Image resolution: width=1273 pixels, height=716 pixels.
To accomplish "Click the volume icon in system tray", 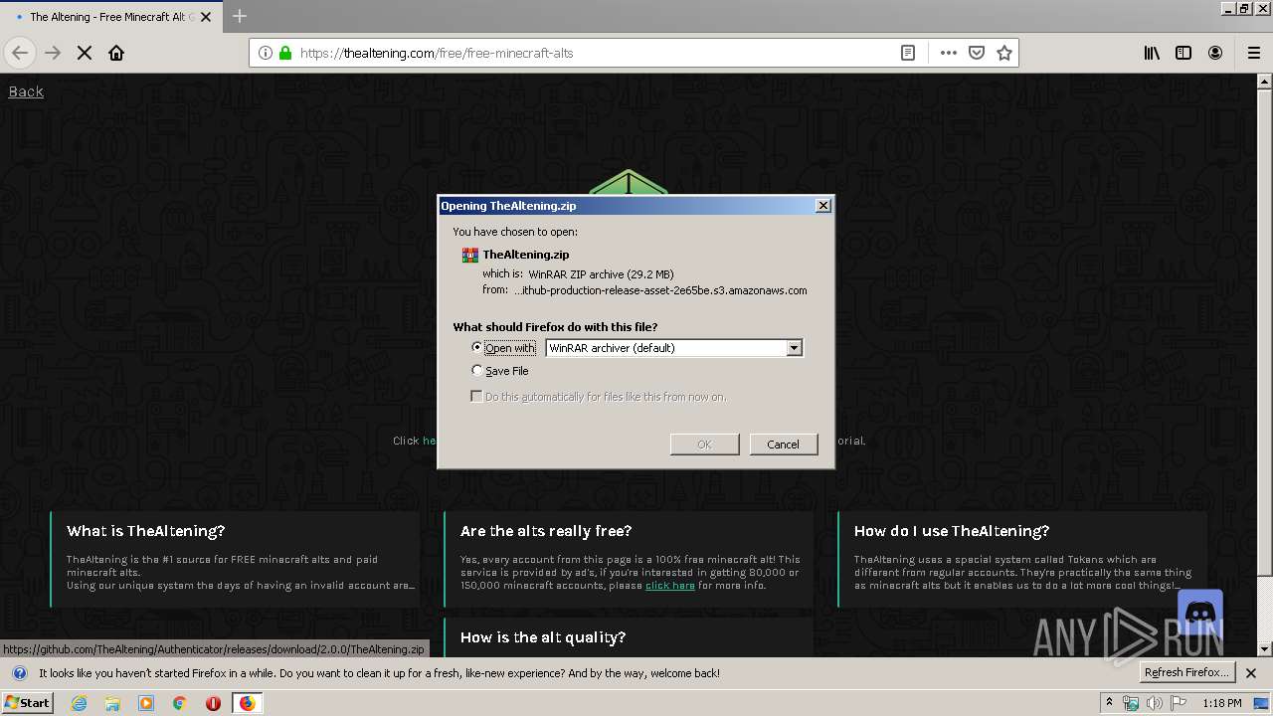I will [x=1155, y=703].
